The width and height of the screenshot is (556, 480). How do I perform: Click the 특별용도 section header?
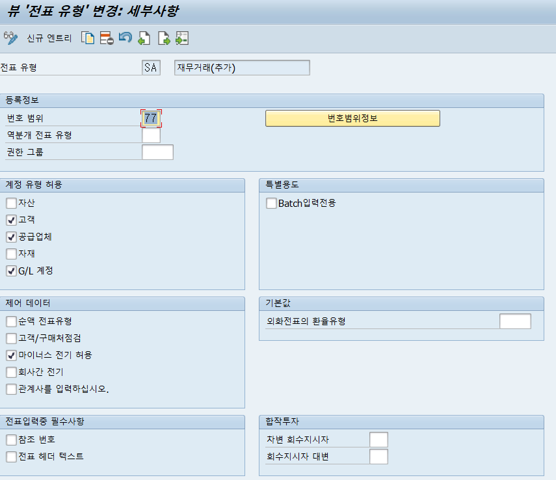[x=401, y=185]
